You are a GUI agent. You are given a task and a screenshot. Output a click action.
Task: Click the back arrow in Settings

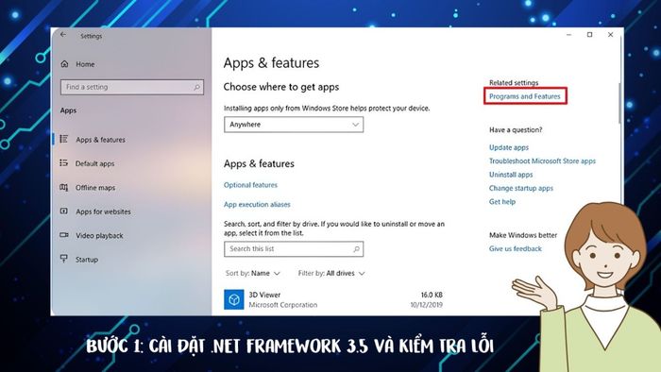[63, 35]
